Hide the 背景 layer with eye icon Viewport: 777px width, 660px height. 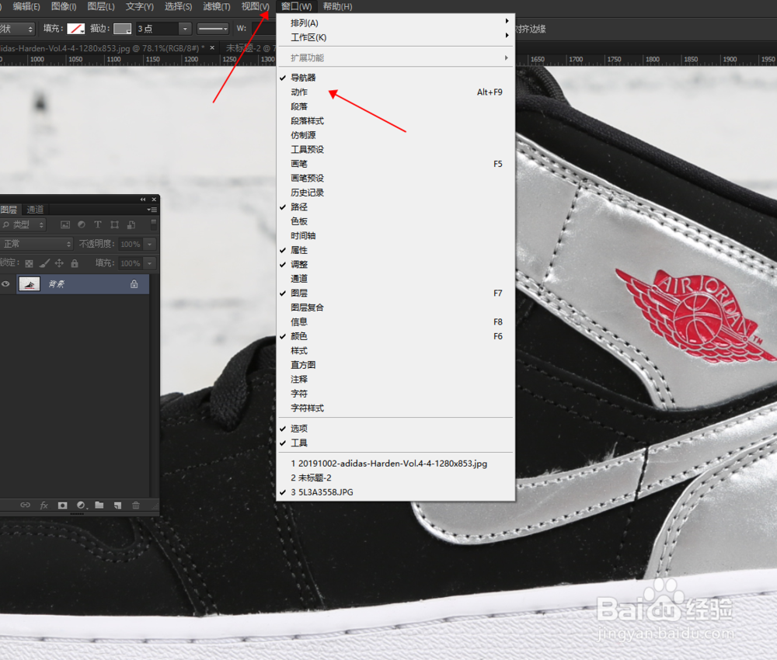tap(5, 284)
